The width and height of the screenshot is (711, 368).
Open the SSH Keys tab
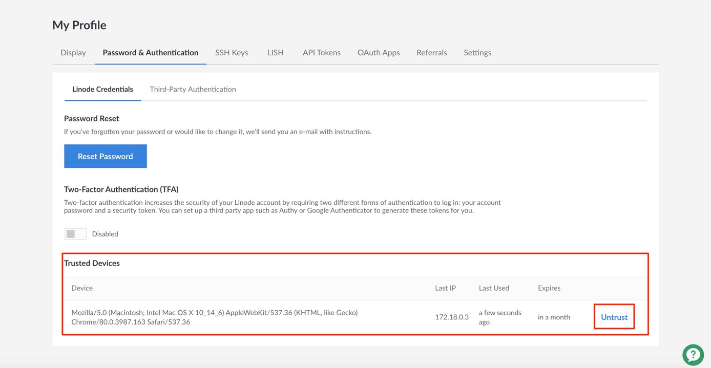(232, 53)
